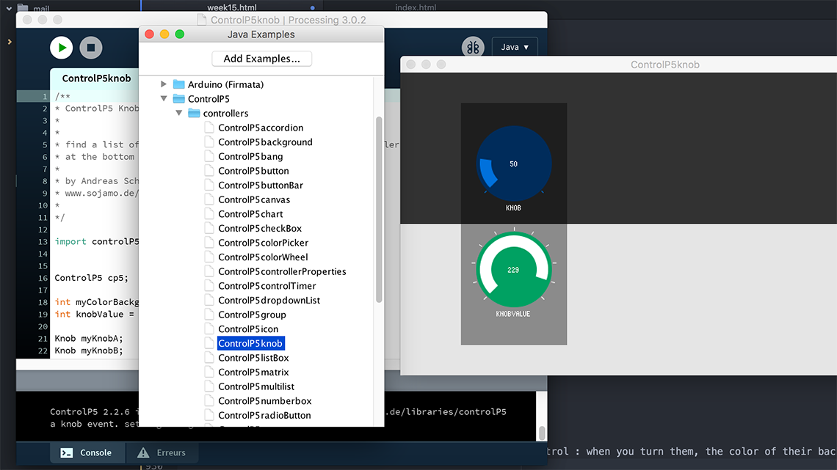Screen dimensions: 837x470
Task: Collapse the mail folder chevron
Action: (x=9, y=8)
